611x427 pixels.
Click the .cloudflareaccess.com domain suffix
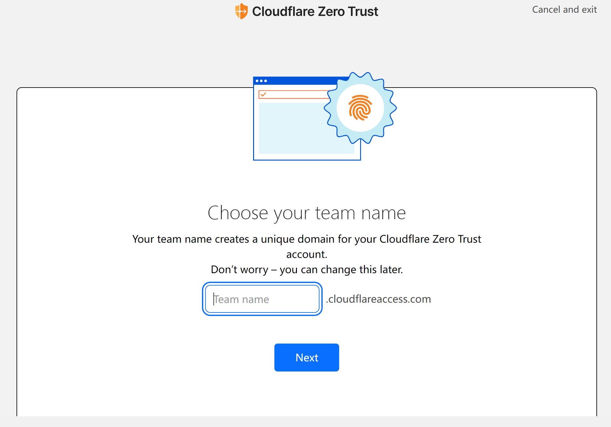(378, 299)
